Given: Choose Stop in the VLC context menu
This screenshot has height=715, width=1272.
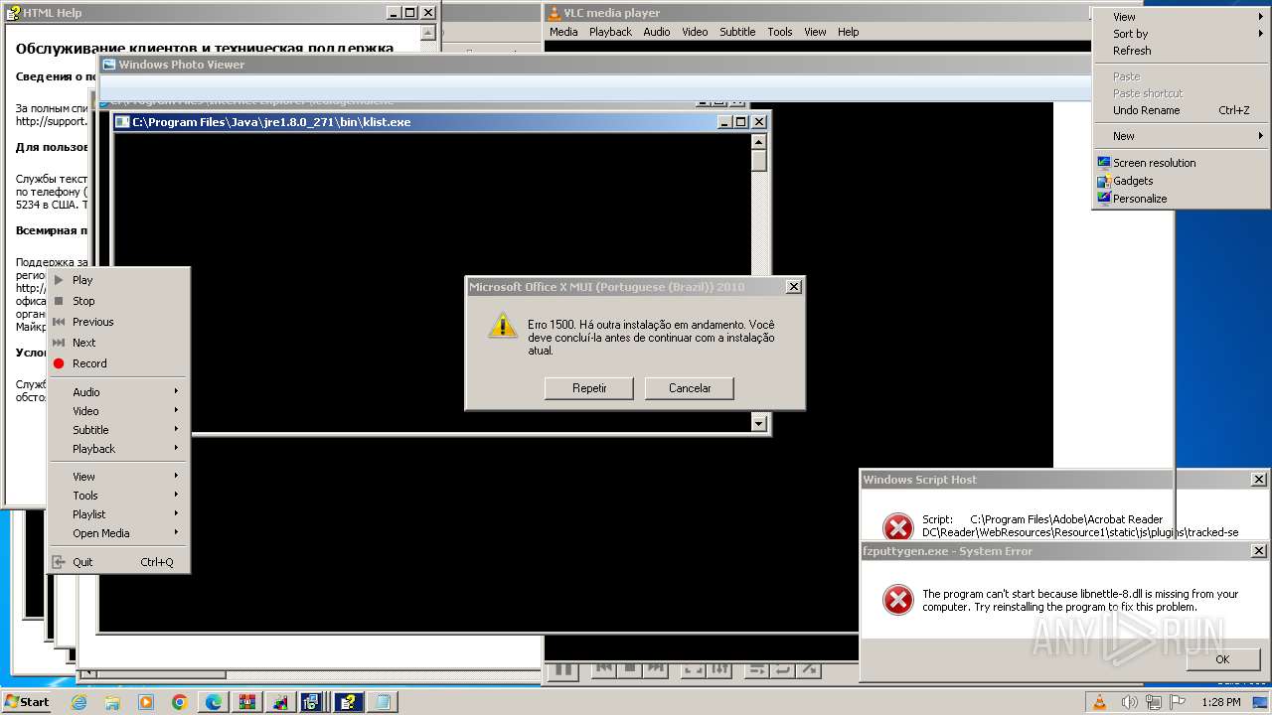Looking at the screenshot, I should [x=119, y=301].
